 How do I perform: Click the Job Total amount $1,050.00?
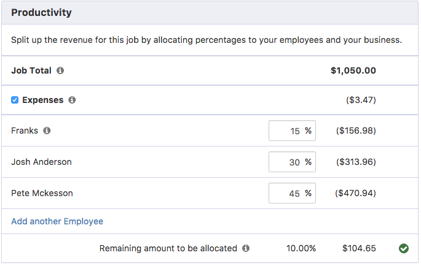[x=353, y=70]
